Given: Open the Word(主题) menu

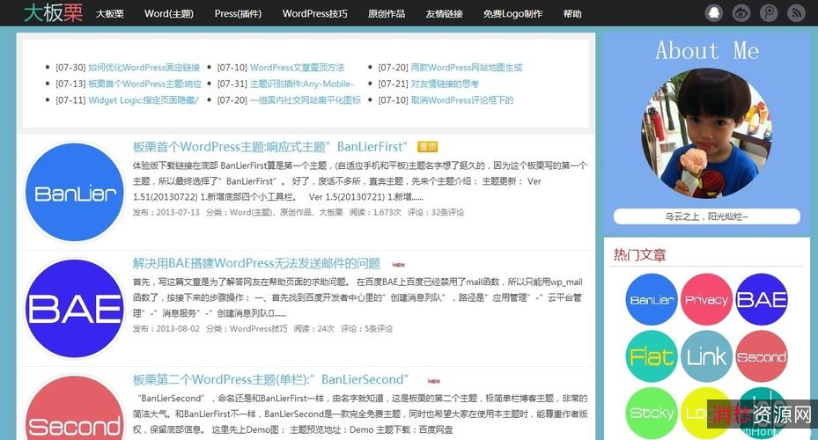Looking at the screenshot, I should click(168, 13).
